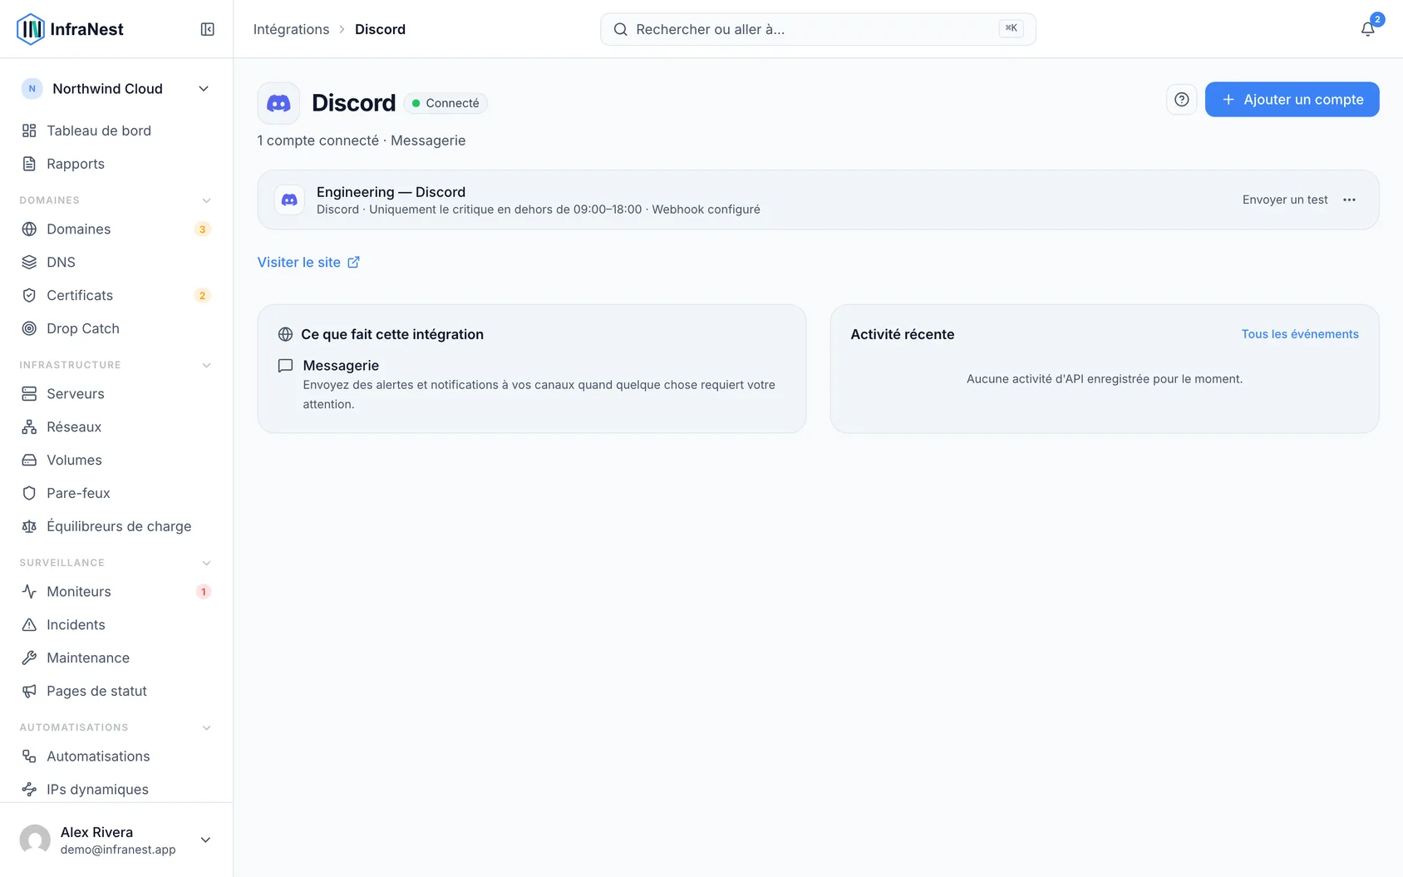Click the Incidents warning icon

coord(29,624)
